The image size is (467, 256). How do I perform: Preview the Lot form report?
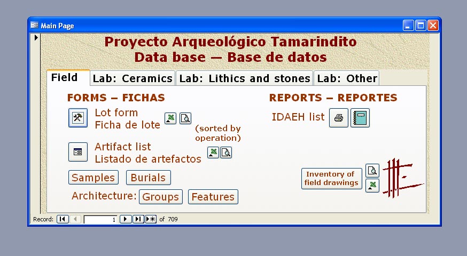(185, 118)
